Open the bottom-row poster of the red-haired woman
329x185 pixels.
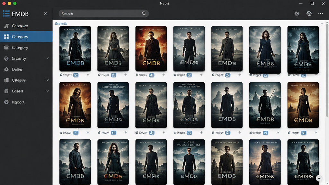(x=113, y=162)
